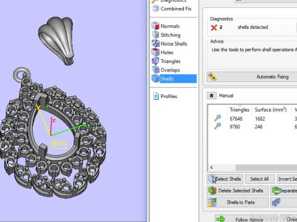Collapse the Manual section
297x222 pixels.
coord(212,96)
